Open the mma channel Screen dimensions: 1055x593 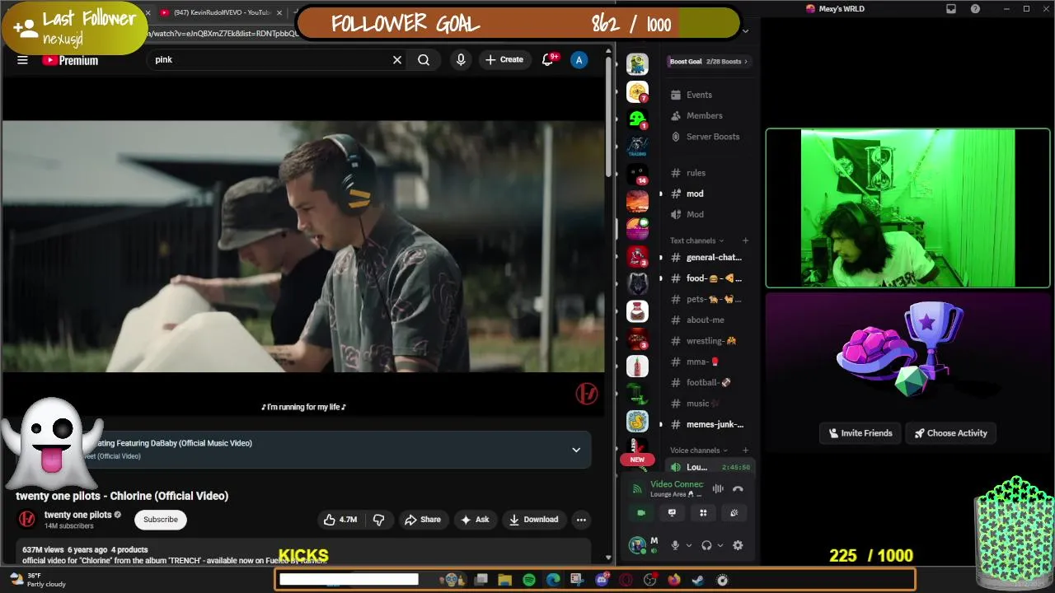[702, 362]
